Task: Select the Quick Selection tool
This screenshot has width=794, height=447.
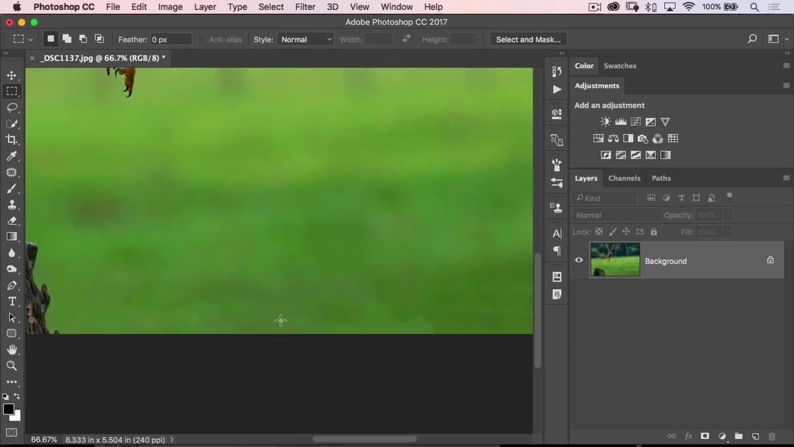Action: (x=12, y=124)
